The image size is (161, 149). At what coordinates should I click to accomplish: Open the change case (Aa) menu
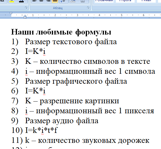[3, 1]
